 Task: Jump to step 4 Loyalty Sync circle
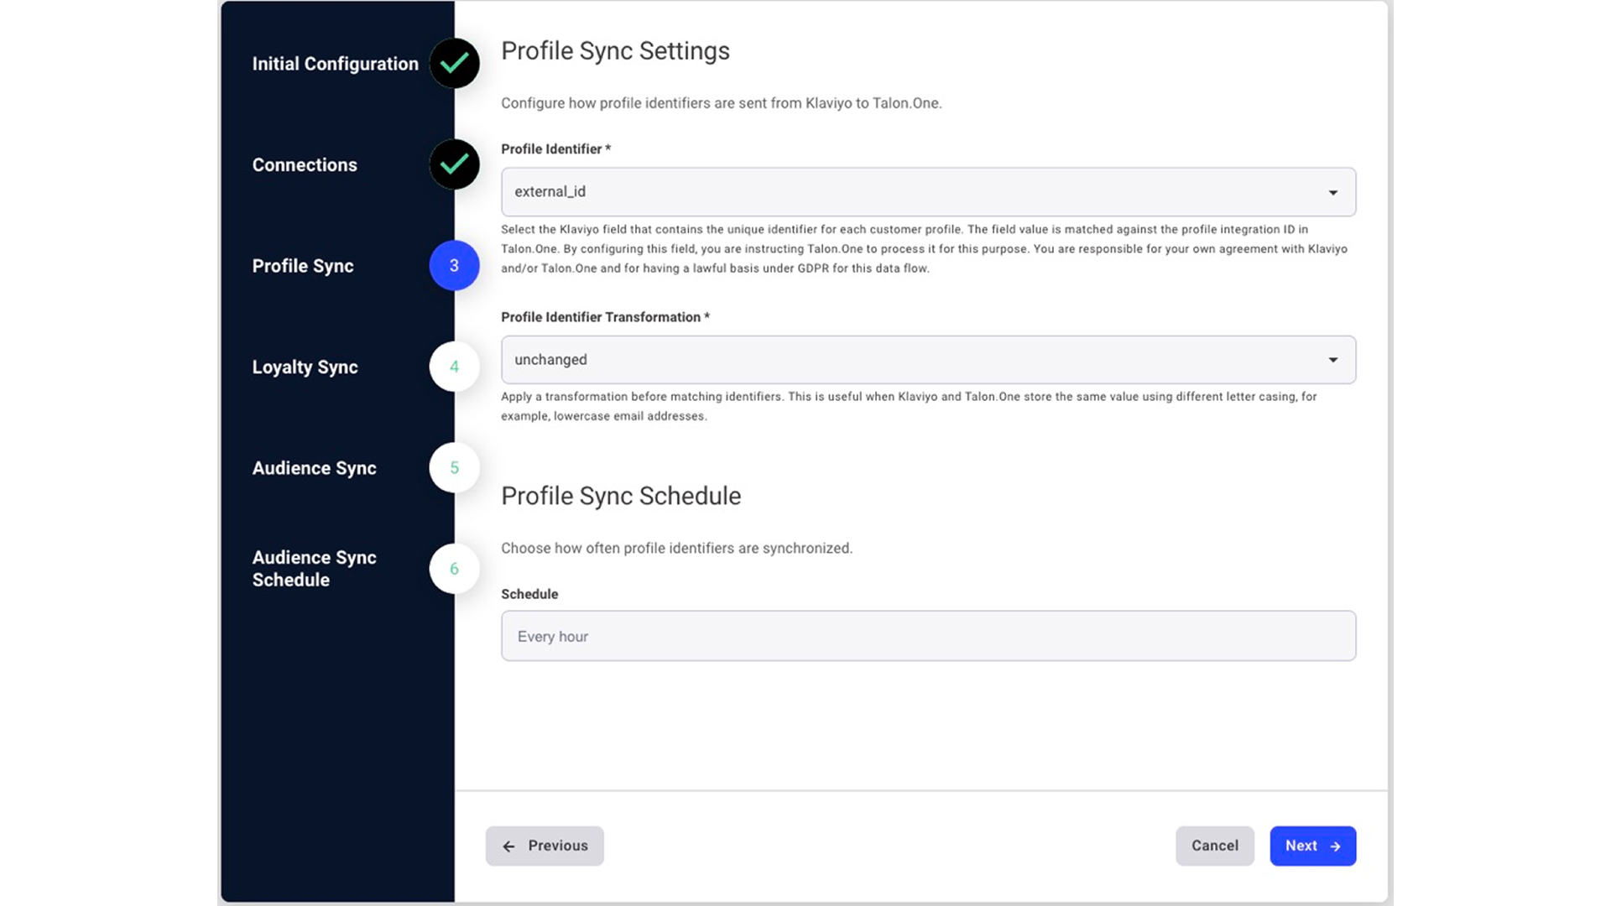[454, 367]
